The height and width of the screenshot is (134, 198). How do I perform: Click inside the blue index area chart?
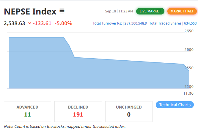tap(89, 74)
